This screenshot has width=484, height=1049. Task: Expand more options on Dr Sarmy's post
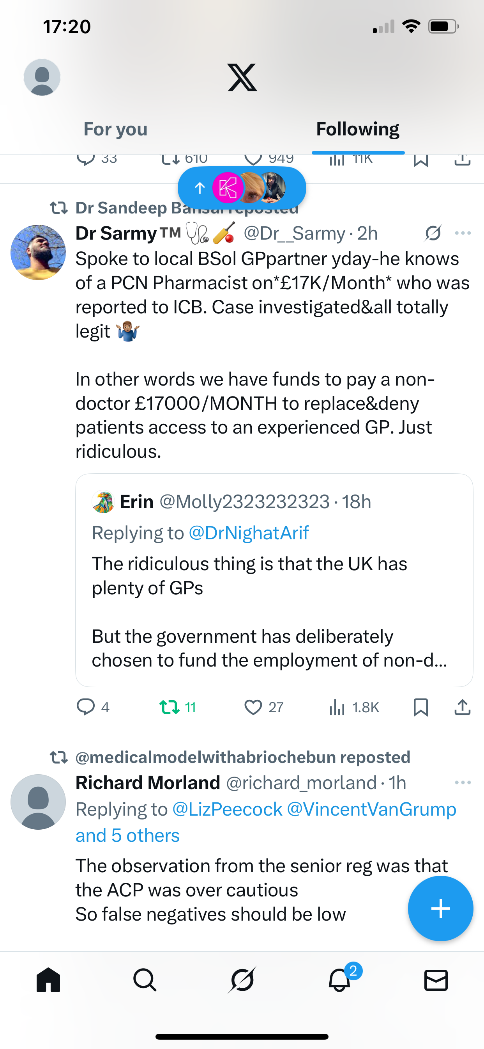pyautogui.click(x=463, y=233)
